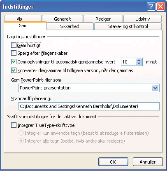This screenshot has width=167, height=171.
Task: Disable Konverter diagrammer checkbox
Action: click(x=14, y=70)
